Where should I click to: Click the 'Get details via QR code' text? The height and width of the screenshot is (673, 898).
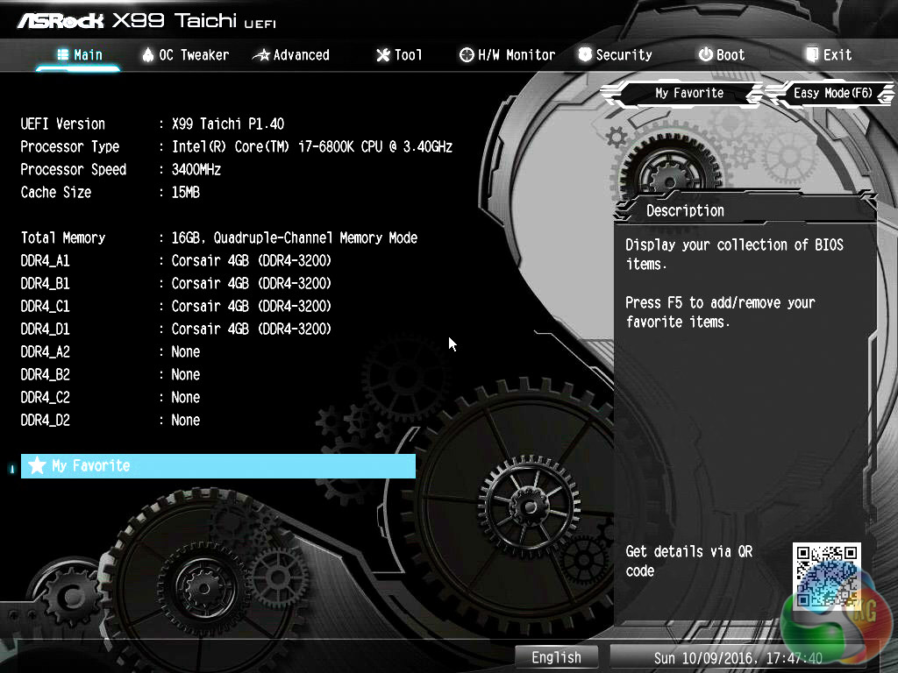click(689, 561)
